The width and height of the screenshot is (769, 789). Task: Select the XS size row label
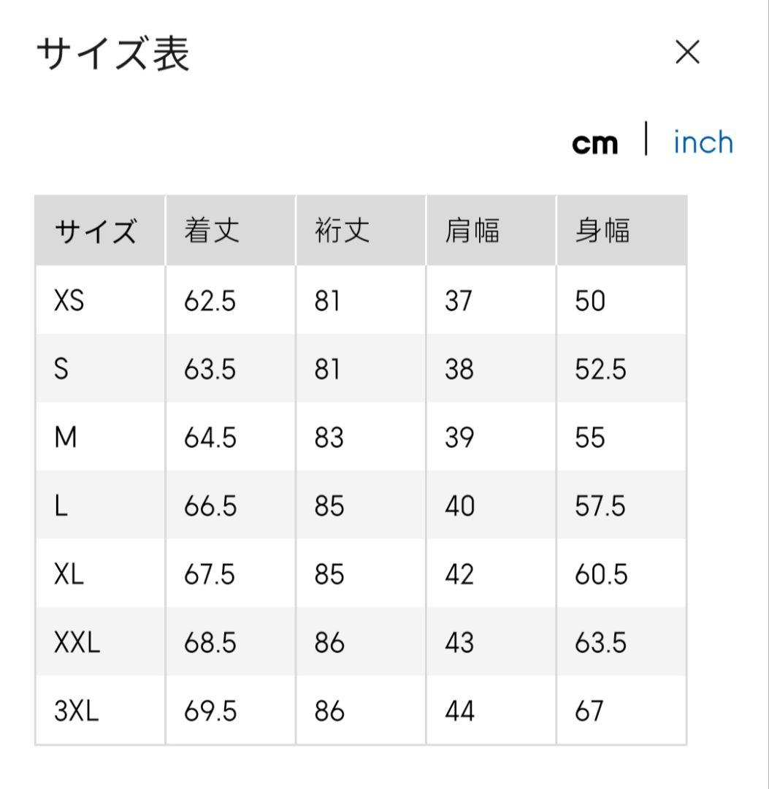point(69,300)
